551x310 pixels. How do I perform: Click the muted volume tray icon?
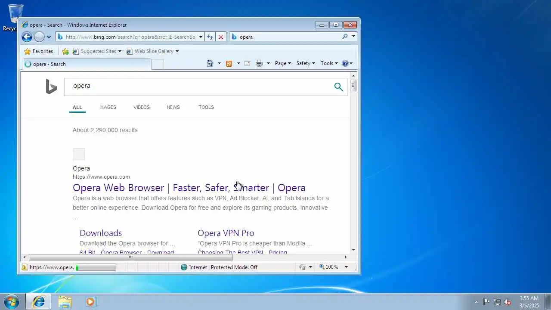click(508, 302)
